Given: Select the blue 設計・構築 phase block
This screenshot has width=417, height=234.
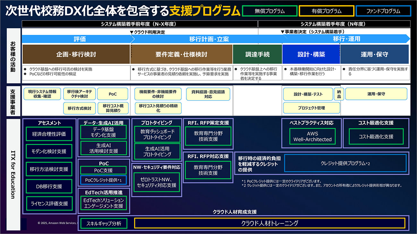Looking at the screenshot, I should pyautogui.click(x=311, y=54).
